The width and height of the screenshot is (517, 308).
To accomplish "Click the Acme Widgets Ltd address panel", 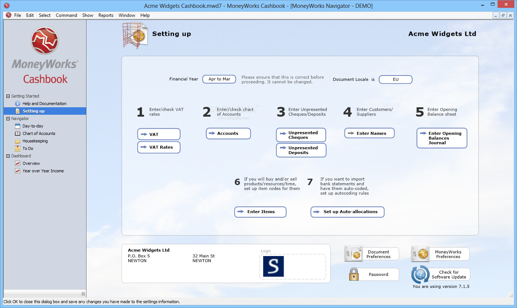I will [x=226, y=264].
